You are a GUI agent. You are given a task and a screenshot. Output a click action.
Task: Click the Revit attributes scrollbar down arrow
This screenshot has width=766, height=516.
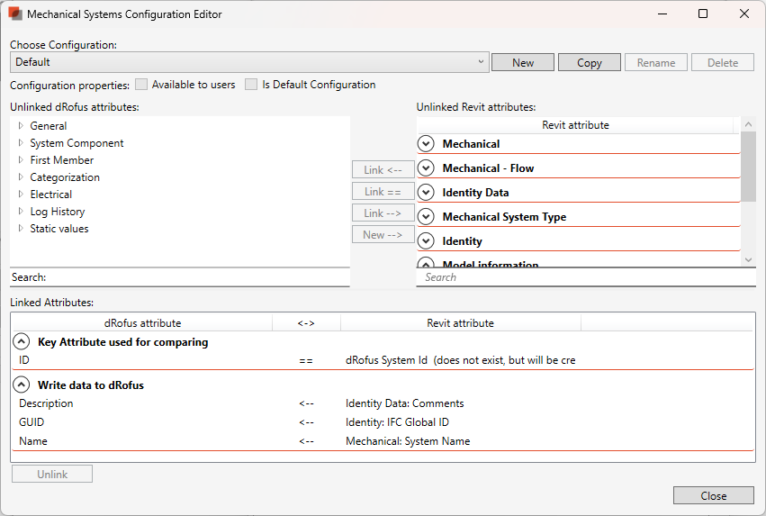tap(748, 259)
